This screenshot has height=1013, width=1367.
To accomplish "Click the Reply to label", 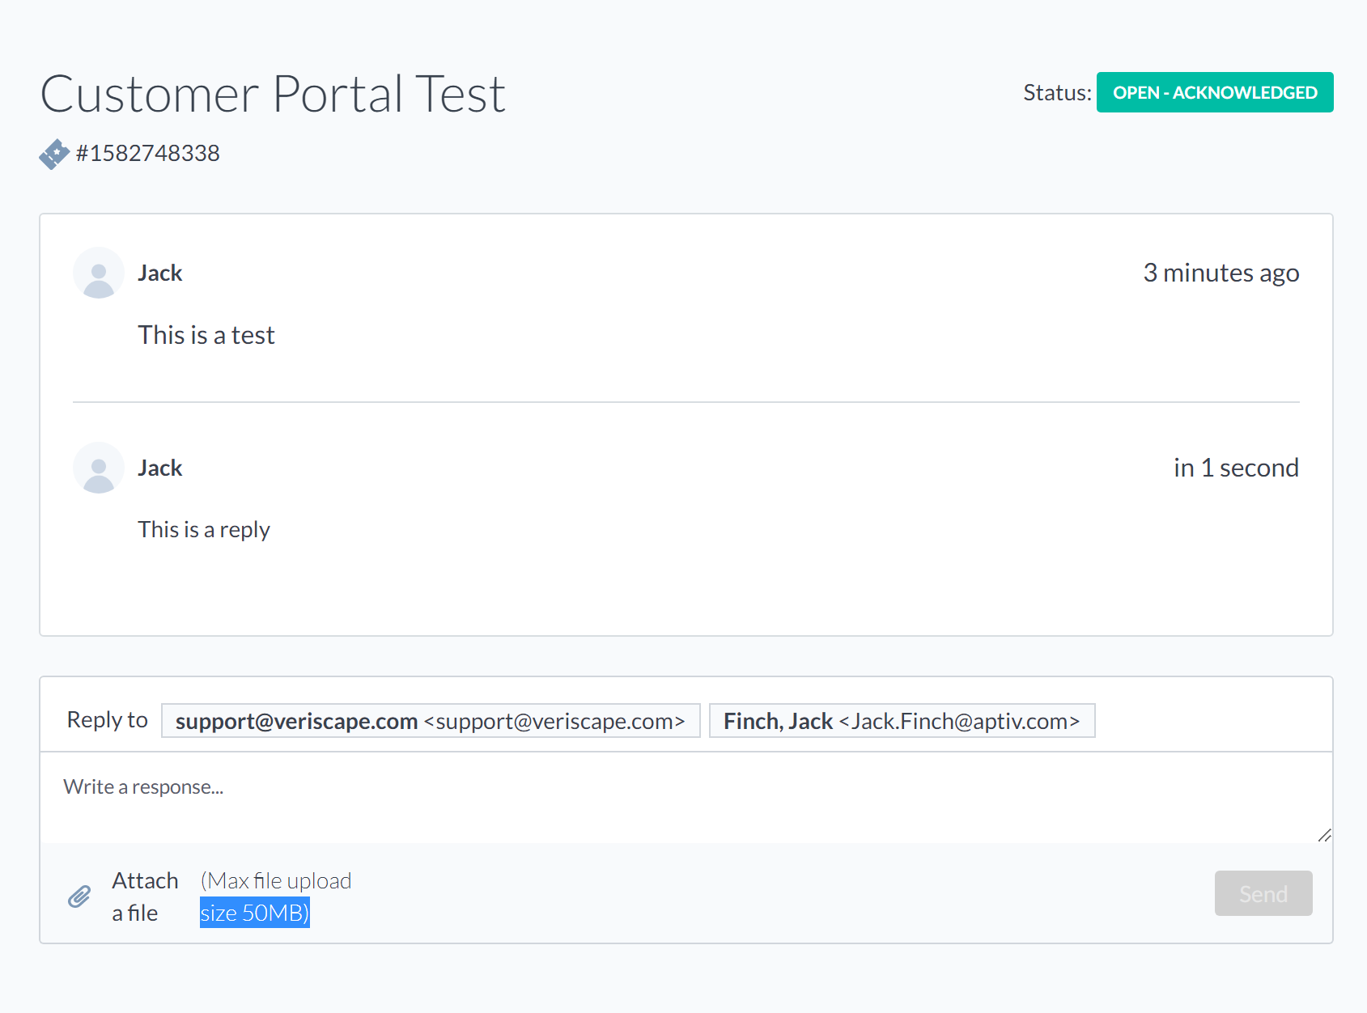I will click(x=107, y=720).
